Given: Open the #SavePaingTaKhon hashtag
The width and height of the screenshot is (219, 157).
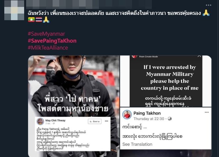Looking at the screenshot, I should pyautogui.click(x=52, y=41).
